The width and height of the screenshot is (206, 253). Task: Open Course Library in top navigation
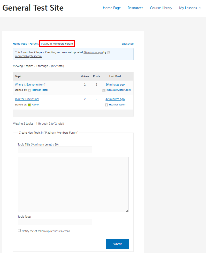click(x=161, y=8)
